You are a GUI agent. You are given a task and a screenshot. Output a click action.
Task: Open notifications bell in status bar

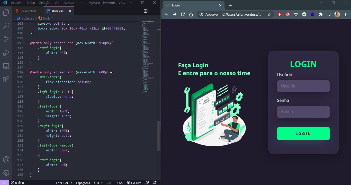coord(155,183)
